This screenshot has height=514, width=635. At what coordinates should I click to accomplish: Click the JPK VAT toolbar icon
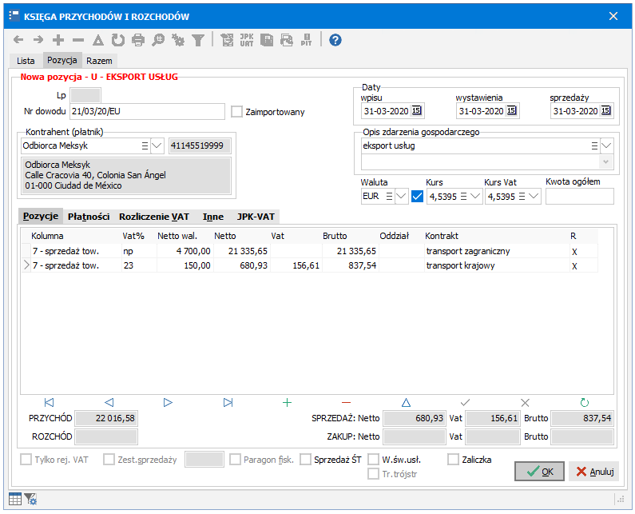click(247, 40)
